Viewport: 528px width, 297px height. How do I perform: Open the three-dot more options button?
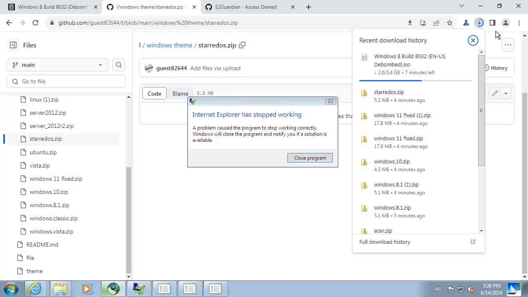[x=508, y=45]
